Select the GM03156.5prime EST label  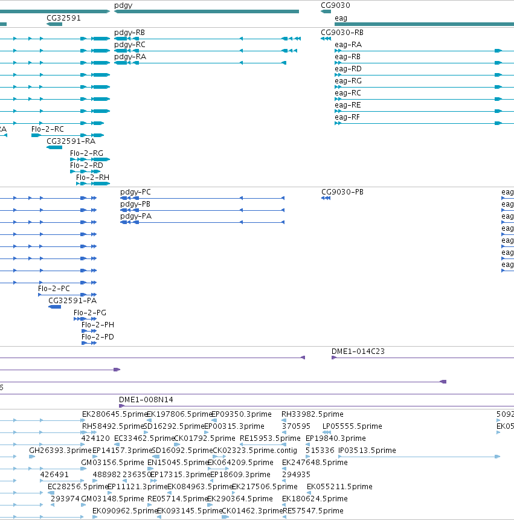(112, 462)
